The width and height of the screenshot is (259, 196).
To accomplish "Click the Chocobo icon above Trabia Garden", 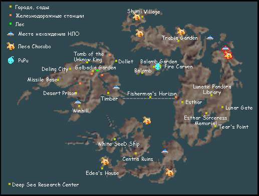I will [x=181, y=31].
